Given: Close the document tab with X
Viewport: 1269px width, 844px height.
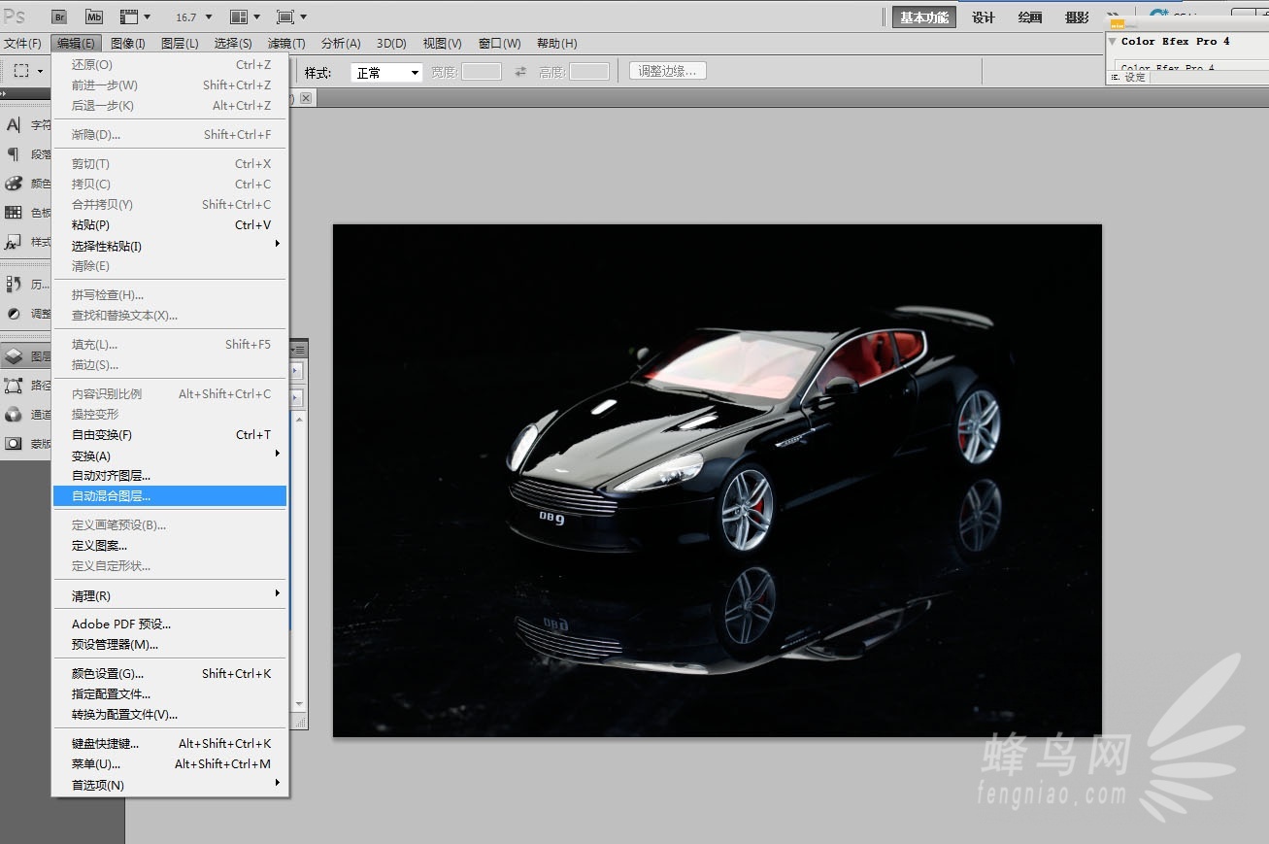Looking at the screenshot, I should (x=306, y=98).
